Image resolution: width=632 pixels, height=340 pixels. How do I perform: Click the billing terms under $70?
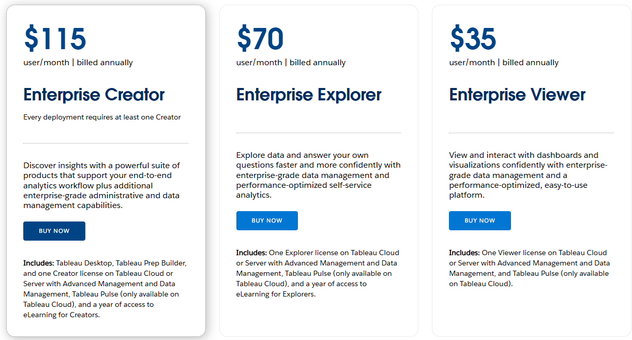pyautogui.click(x=291, y=63)
